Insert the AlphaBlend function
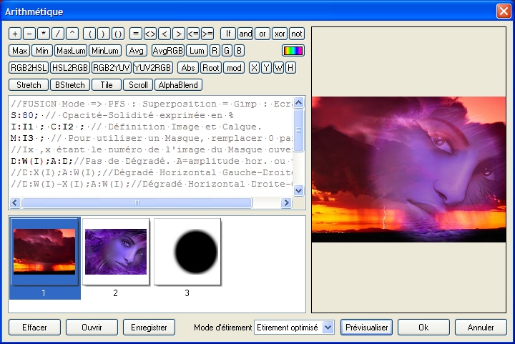Image resolution: width=515 pixels, height=344 pixels. pyautogui.click(x=178, y=84)
